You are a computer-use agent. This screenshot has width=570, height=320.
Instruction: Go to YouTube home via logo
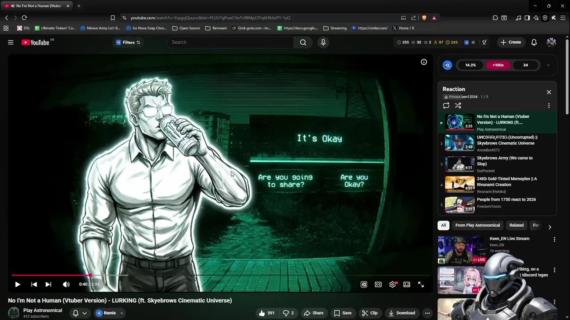pyautogui.click(x=35, y=42)
